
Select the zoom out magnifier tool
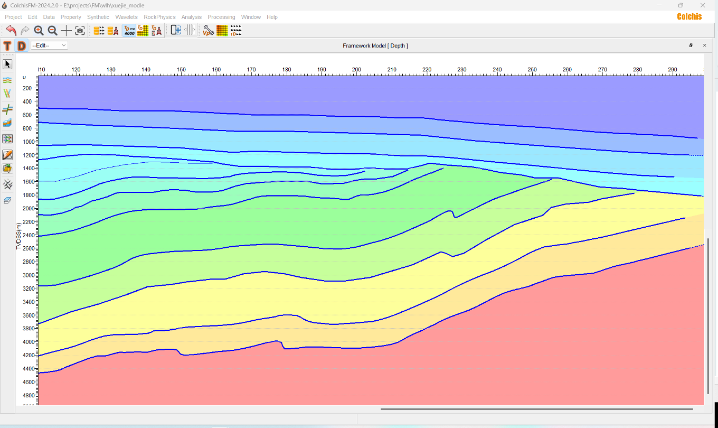[52, 31]
